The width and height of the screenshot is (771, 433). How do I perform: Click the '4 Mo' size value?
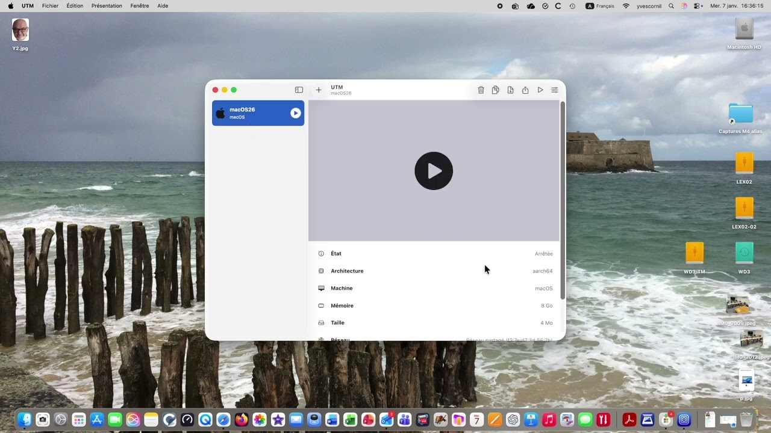click(x=546, y=323)
